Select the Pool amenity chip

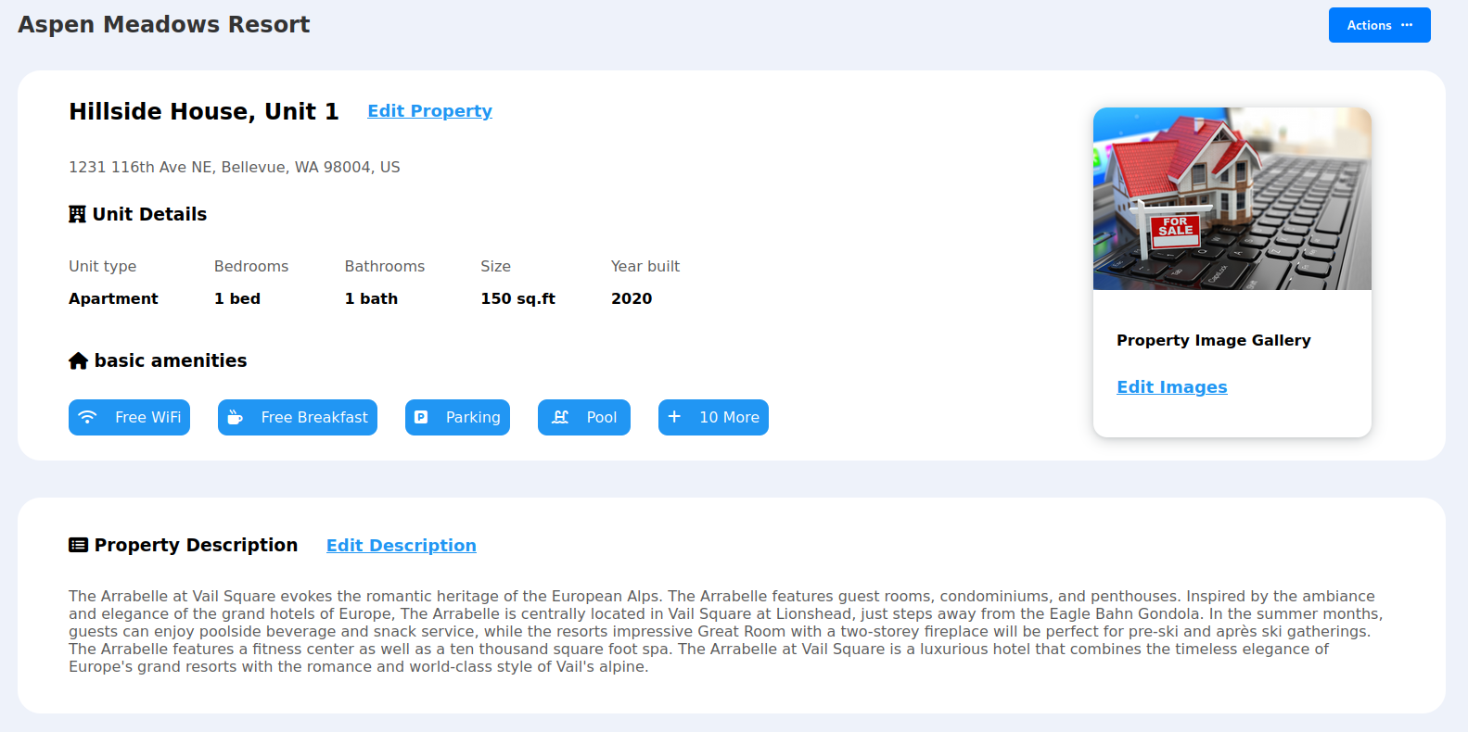click(x=584, y=417)
